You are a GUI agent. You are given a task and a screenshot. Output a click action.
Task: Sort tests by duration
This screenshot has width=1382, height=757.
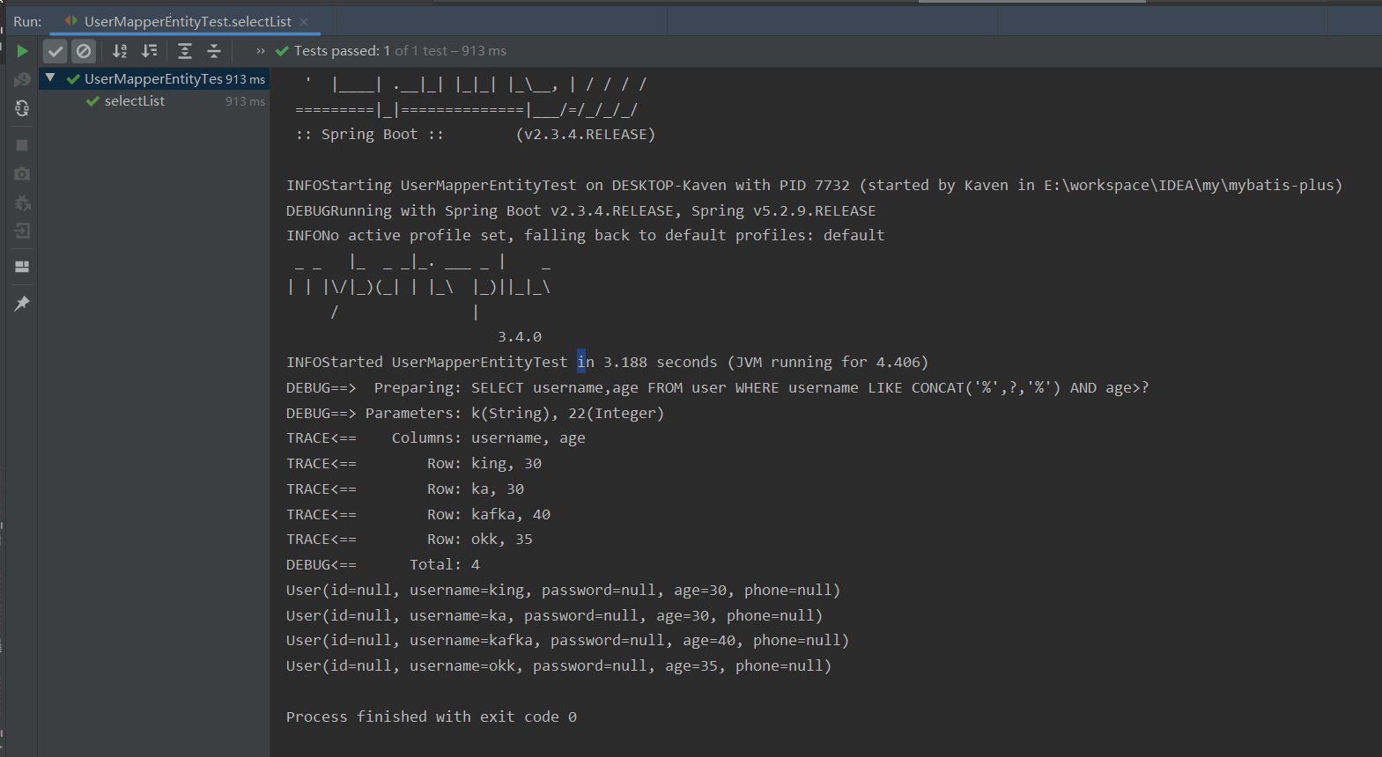150,51
